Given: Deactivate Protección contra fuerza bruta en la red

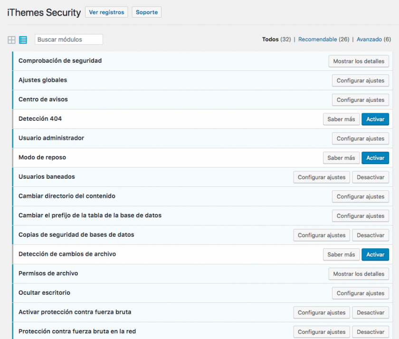Looking at the screenshot, I should pyautogui.click(x=370, y=332).
